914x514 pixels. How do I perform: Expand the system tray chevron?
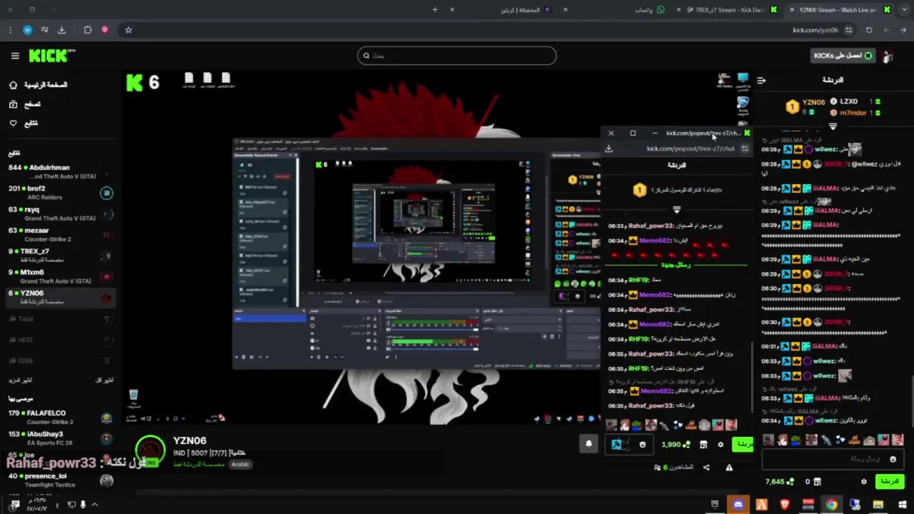click(x=94, y=505)
